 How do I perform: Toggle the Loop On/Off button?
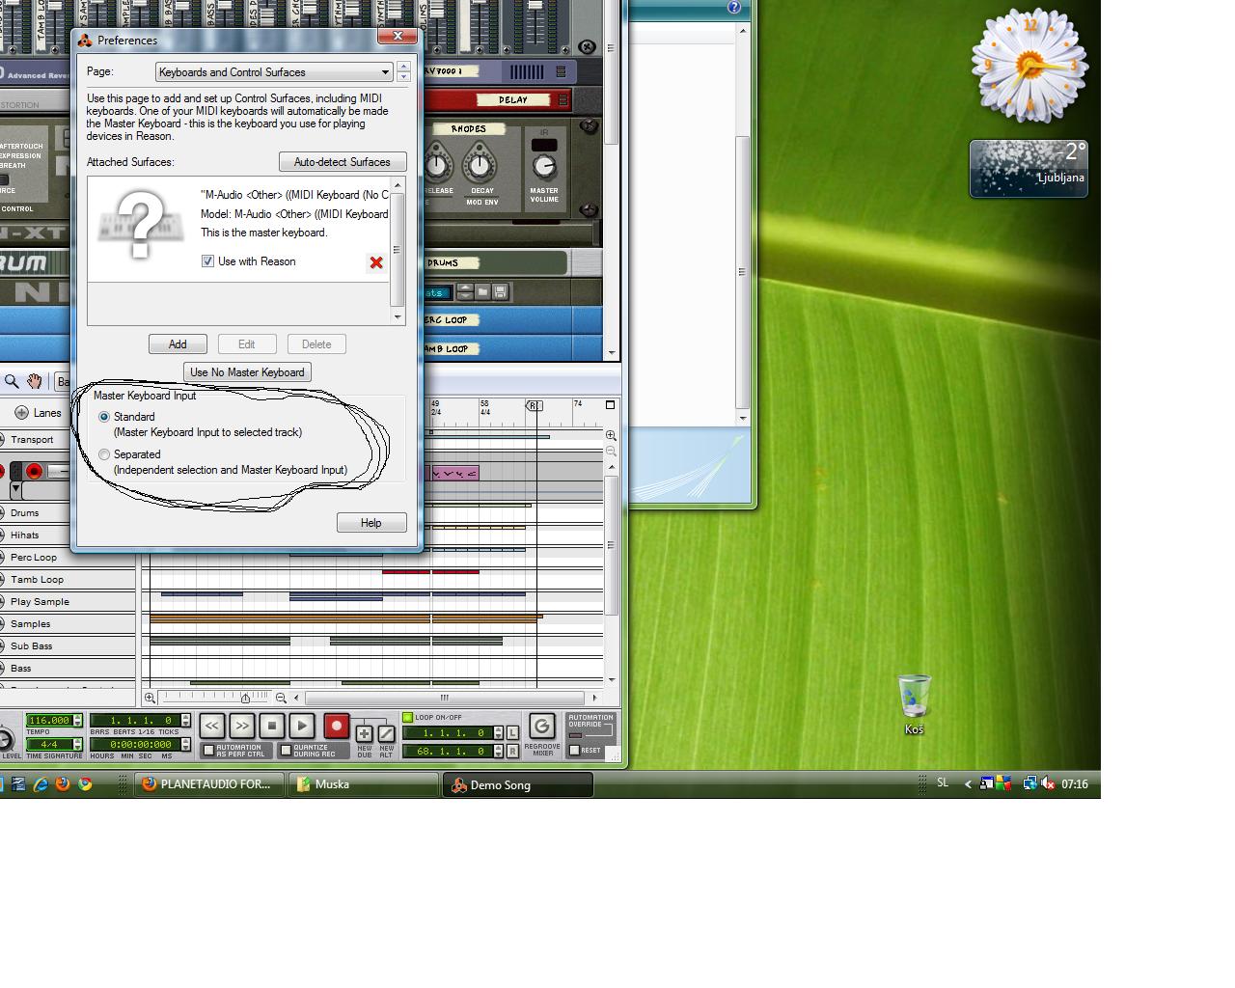408,717
